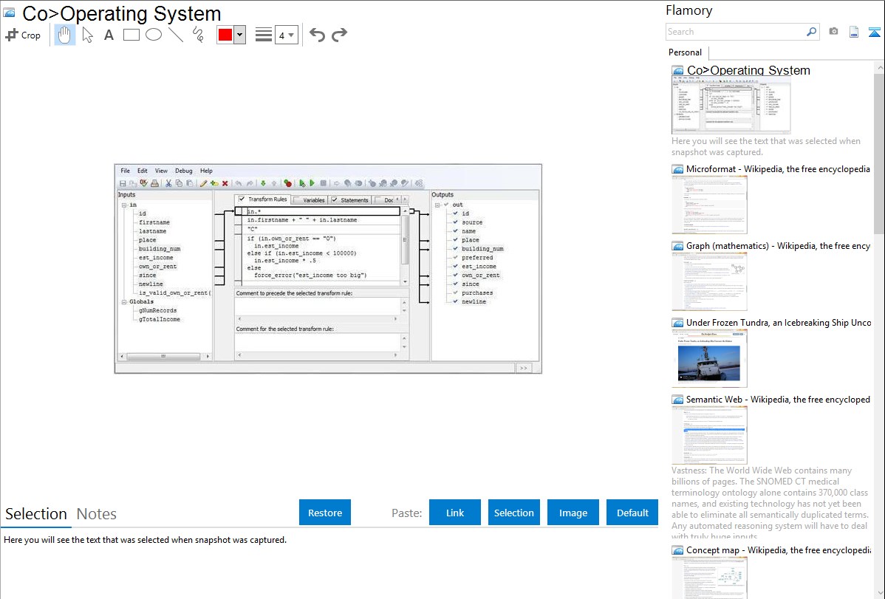The height and width of the screenshot is (599, 885).
Task: Choose the arrow pointer selection tool
Action: (87, 35)
